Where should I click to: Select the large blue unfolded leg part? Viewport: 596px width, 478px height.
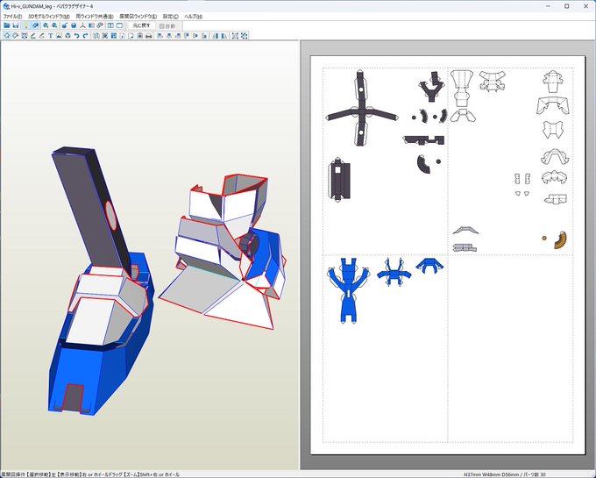[348, 291]
